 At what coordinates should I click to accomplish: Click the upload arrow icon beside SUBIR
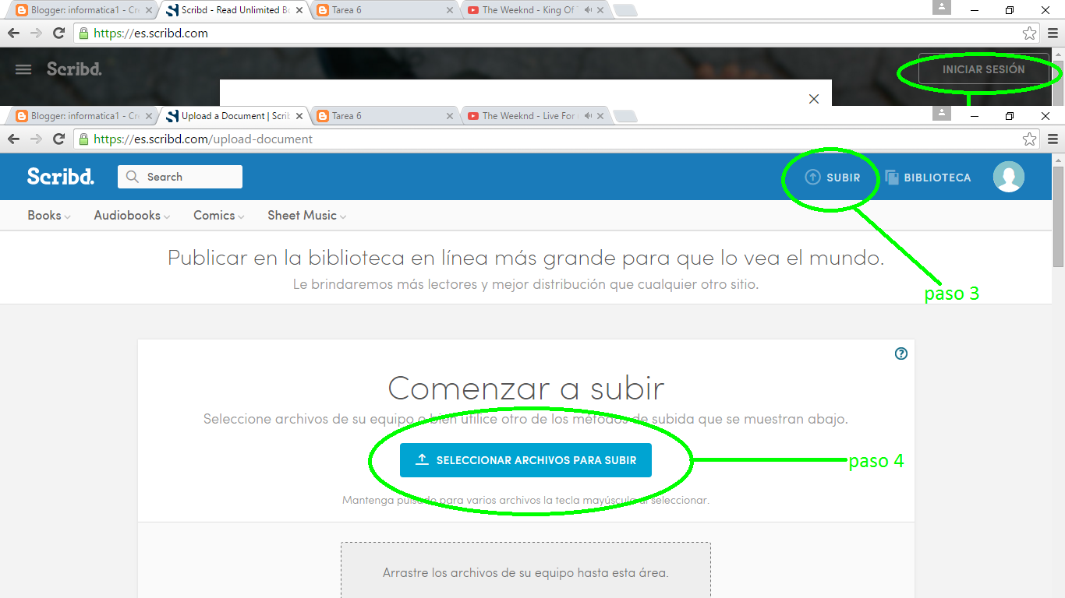point(812,177)
